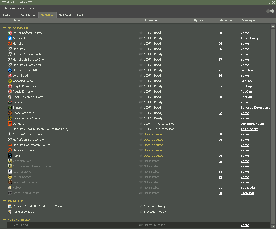
Task: Toggle favorite star for Day of Defeat: Source
Action: (141, 33)
